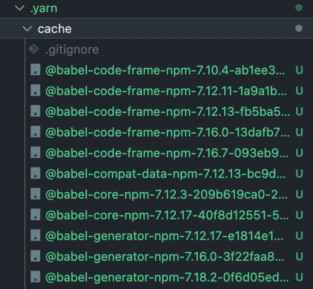This screenshot has height=289, width=313.
Task: Click U badge on babel-generator 7.18.2
Action: [x=299, y=277]
